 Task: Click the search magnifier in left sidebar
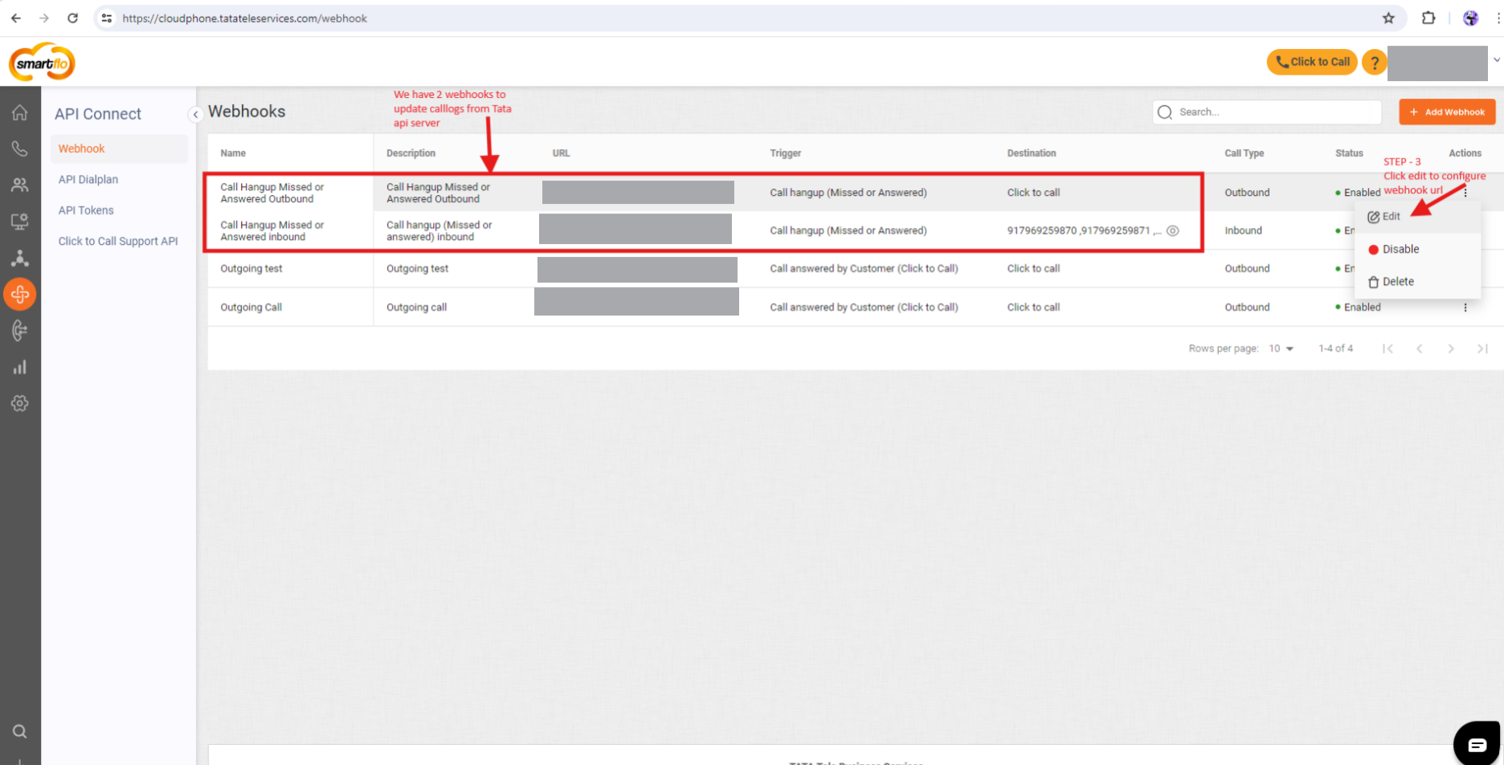coord(20,731)
